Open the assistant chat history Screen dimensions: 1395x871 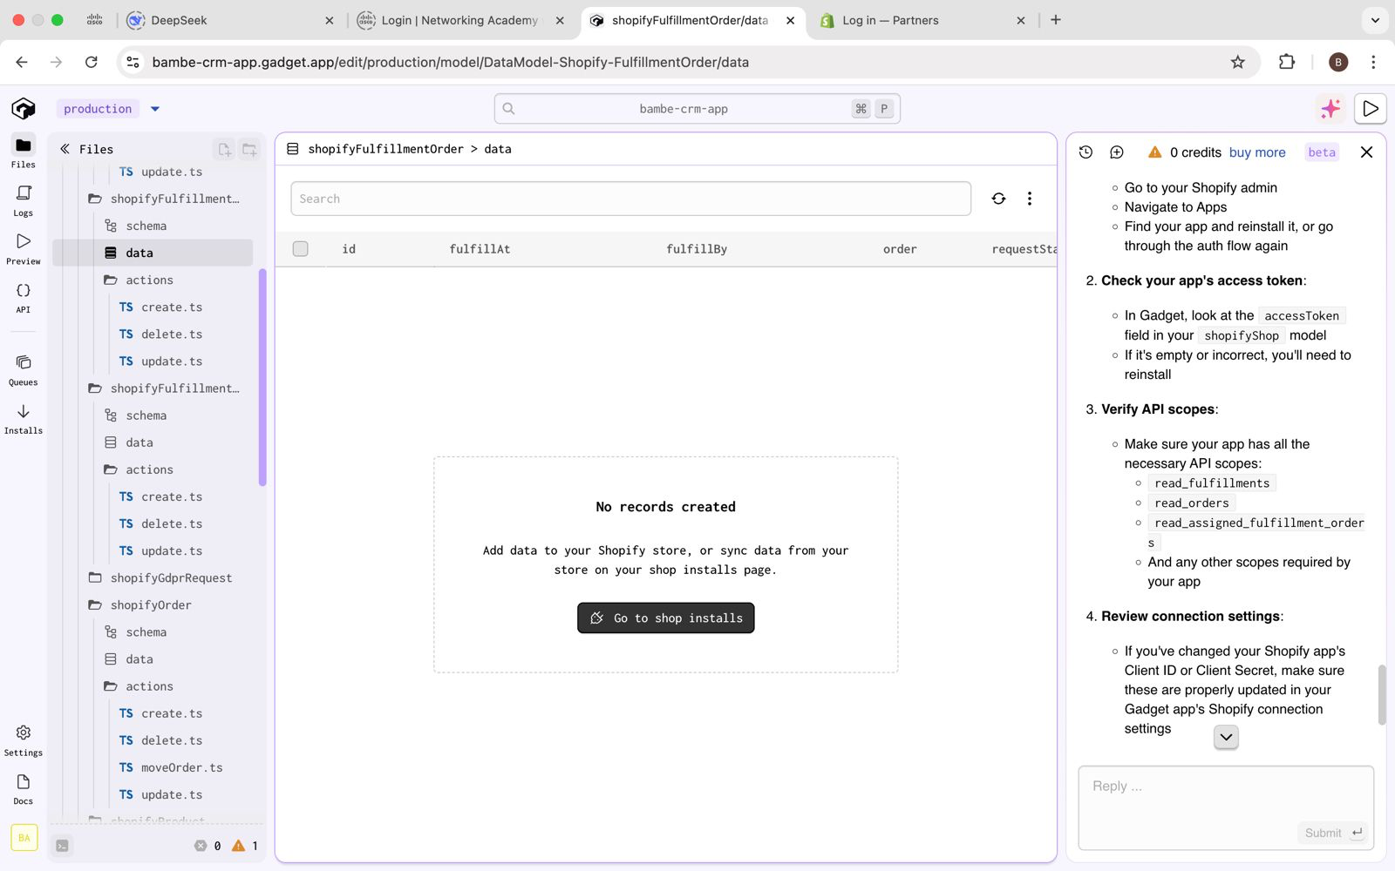click(x=1085, y=152)
